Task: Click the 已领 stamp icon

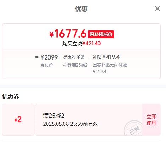Action: pos(134,128)
